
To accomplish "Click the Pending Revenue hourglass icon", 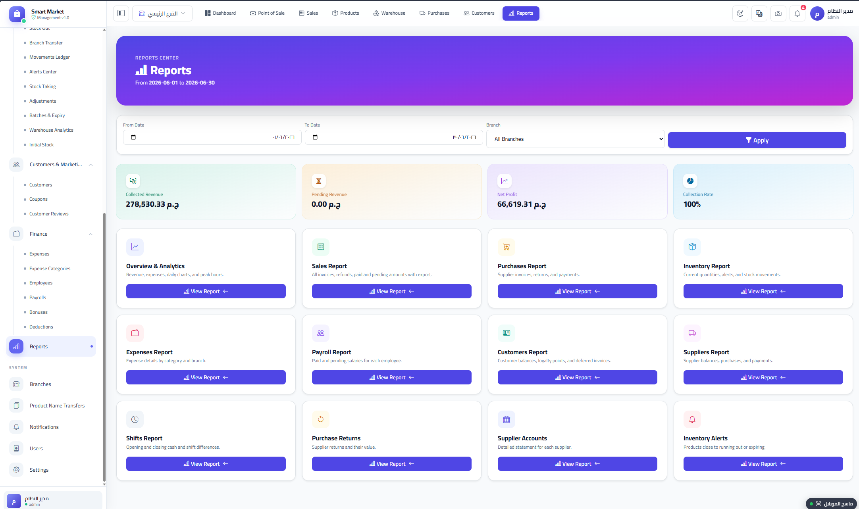I will click(x=319, y=181).
